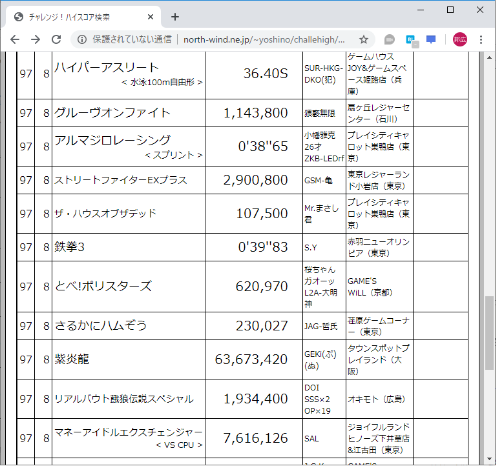Click location オキモト（広島）
504x475 pixels.
pyautogui.click(x=377, y=399)
